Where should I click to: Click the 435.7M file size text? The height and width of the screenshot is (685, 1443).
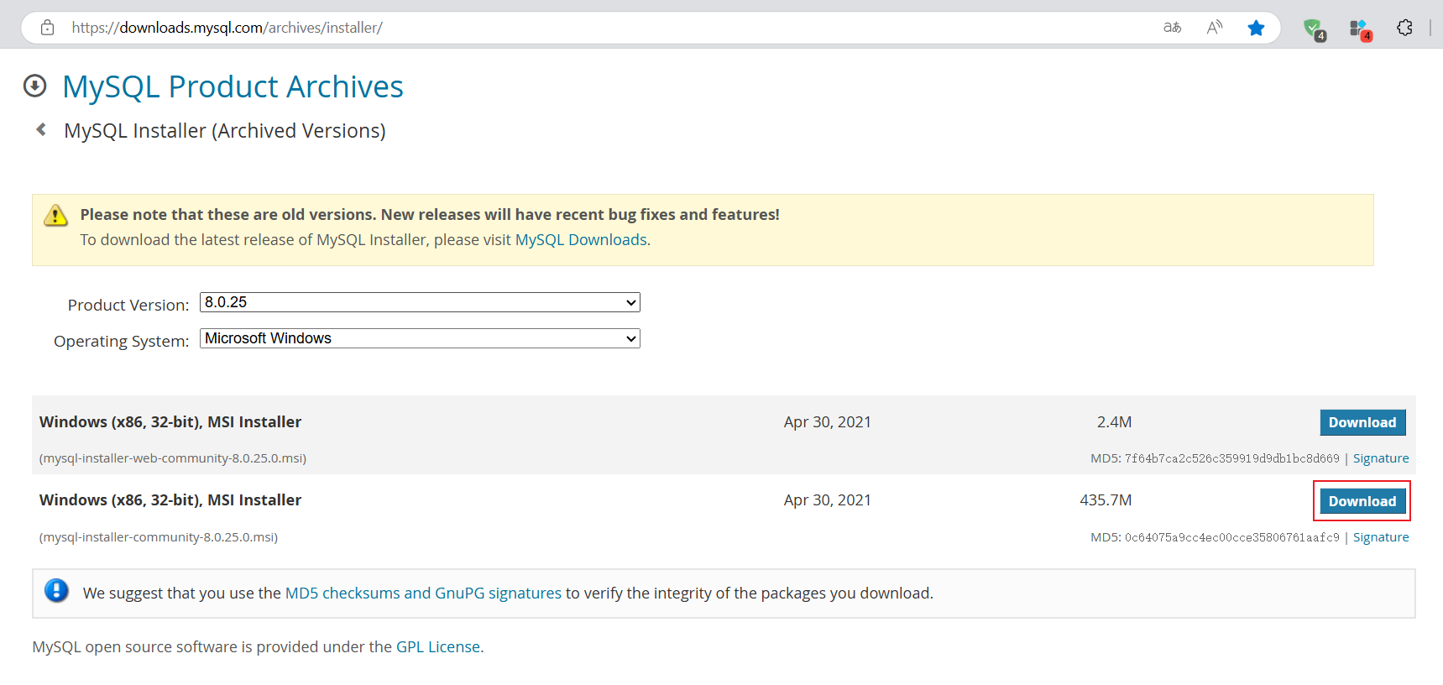[x=1106, y=500]
